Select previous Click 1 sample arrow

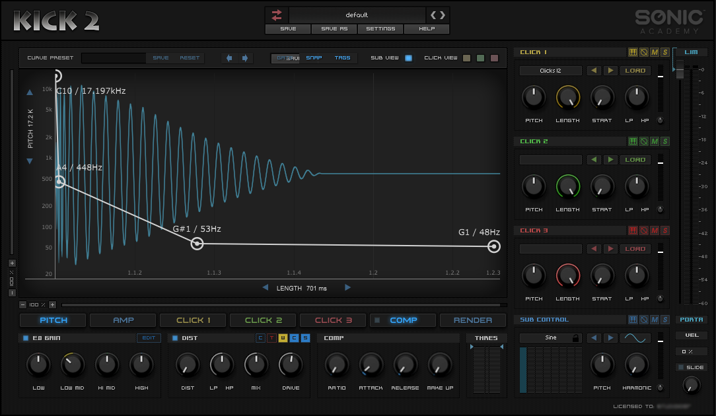[594, 71]
